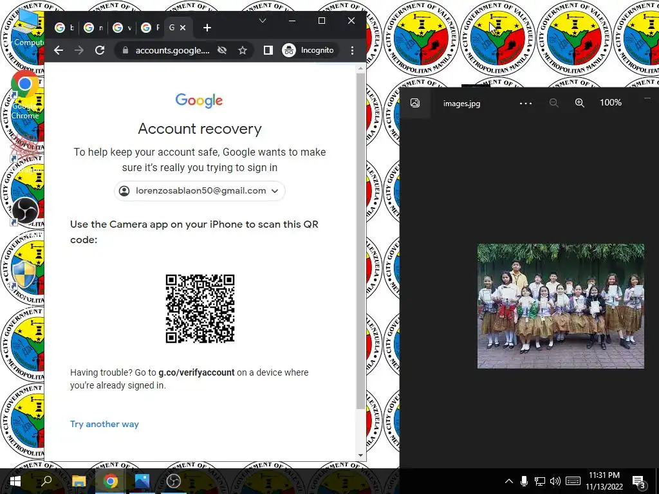Switch to second Chrome tab
659x494 pixels.
[x=93, y=28]
